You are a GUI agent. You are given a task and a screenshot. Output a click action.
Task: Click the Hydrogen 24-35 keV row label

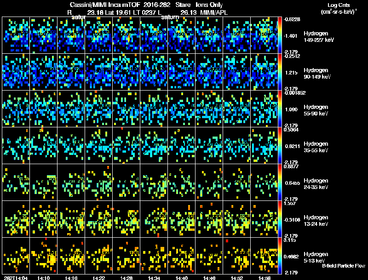316,184
